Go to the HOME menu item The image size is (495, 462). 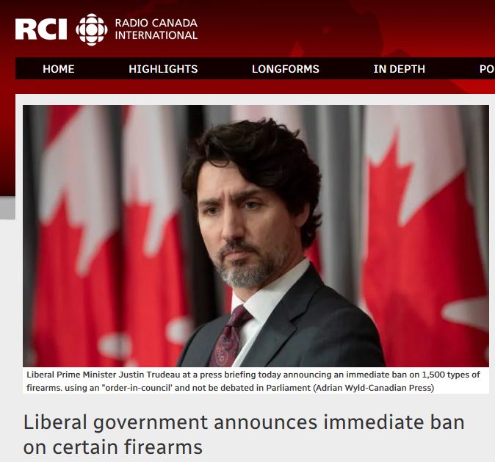pos(59,69)
